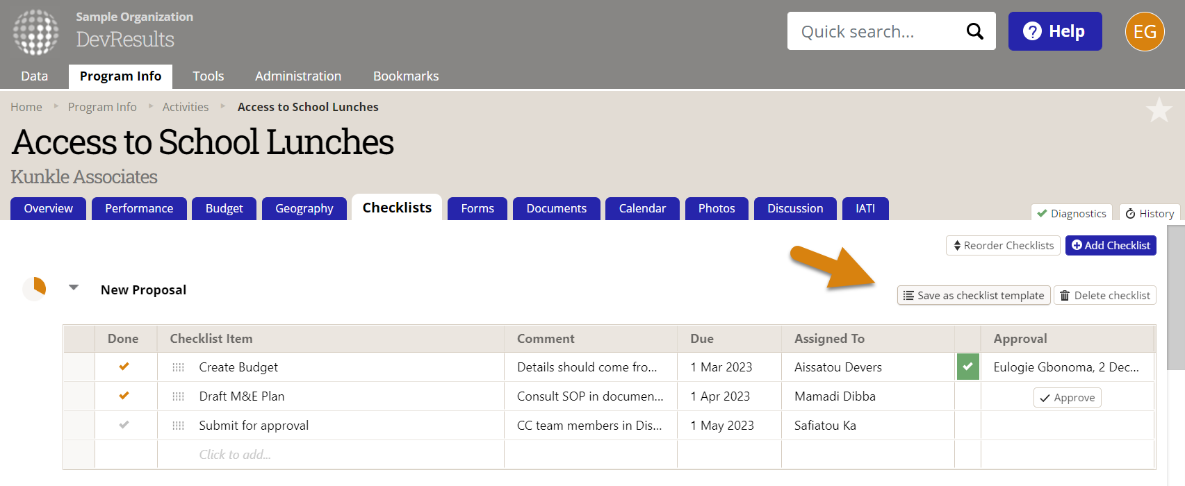Mark Submit for approval as done
1185x486 pixels.
click(x=124, y=425)
